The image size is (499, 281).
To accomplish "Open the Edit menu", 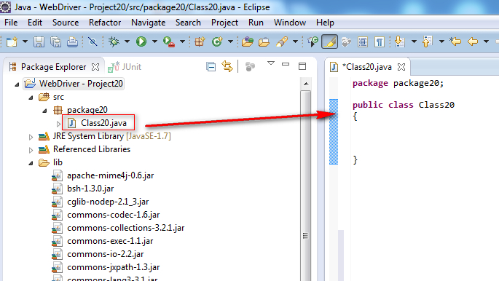I will click(x=35, y=23).
